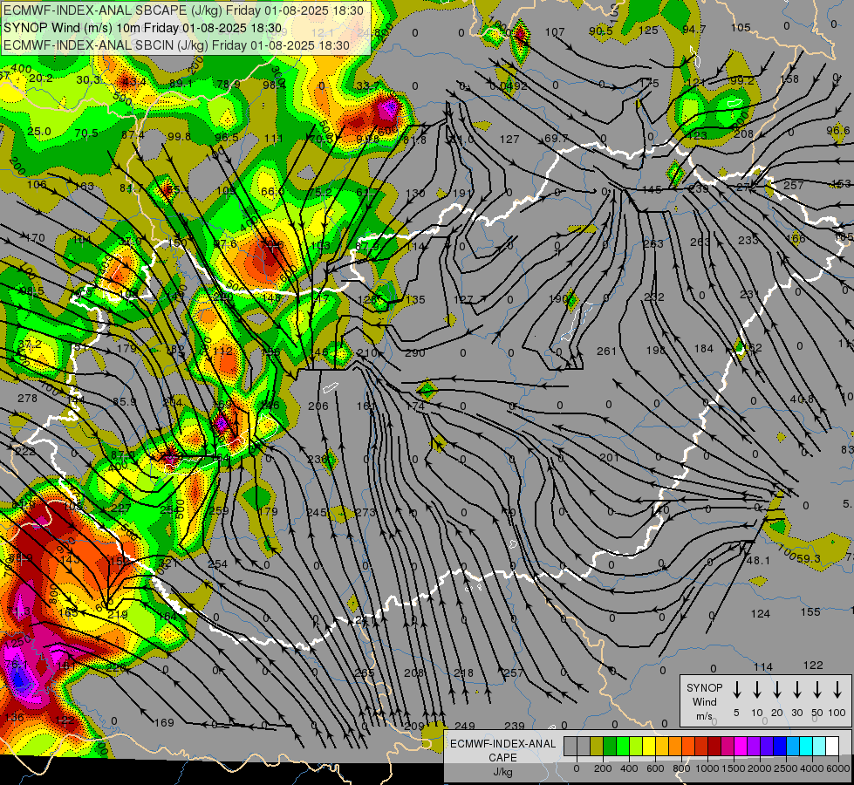Viewport: 854px width, 785px height.
Task: Click the map value '94.7'
Action: 693,30
